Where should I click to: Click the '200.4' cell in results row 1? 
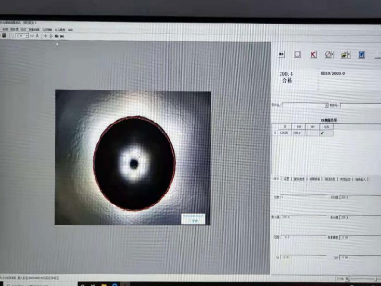(299, 133)
